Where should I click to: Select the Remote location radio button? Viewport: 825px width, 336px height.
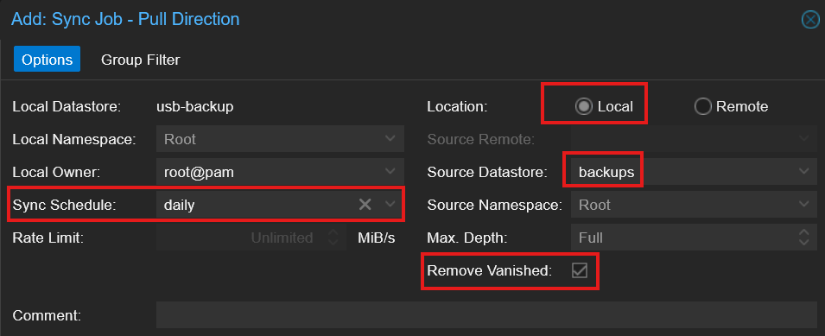click(703, 107)
